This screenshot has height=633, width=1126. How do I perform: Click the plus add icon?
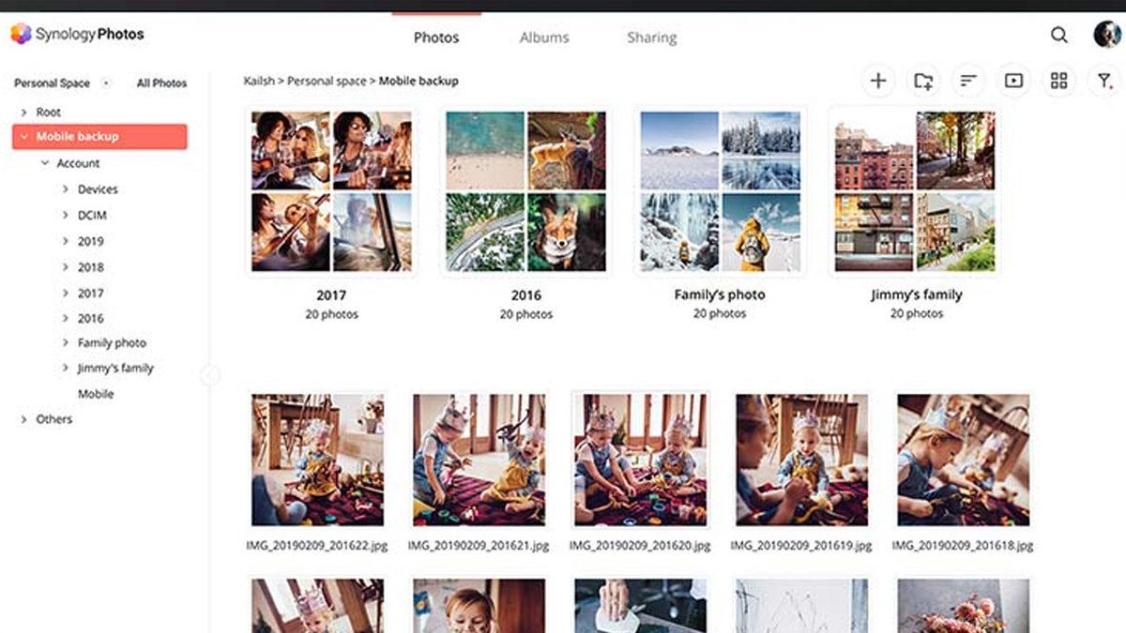(877, 82)
